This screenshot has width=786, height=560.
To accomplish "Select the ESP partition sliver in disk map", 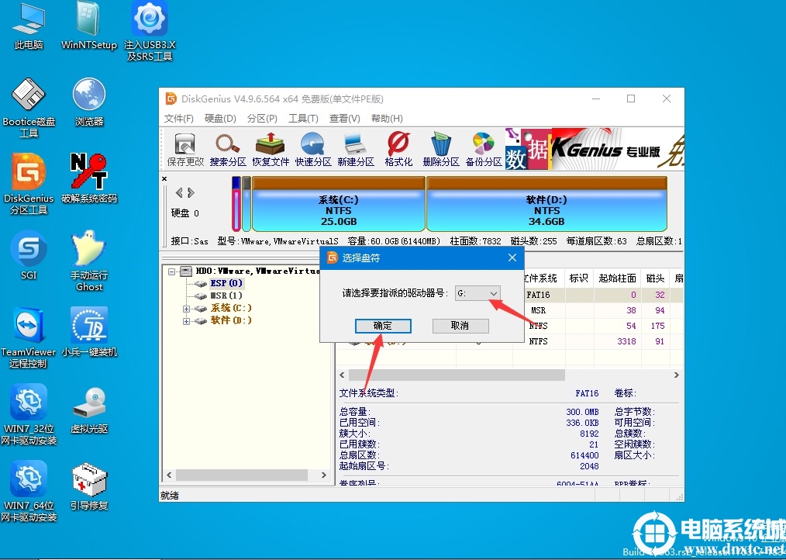I will click(236, 204).
